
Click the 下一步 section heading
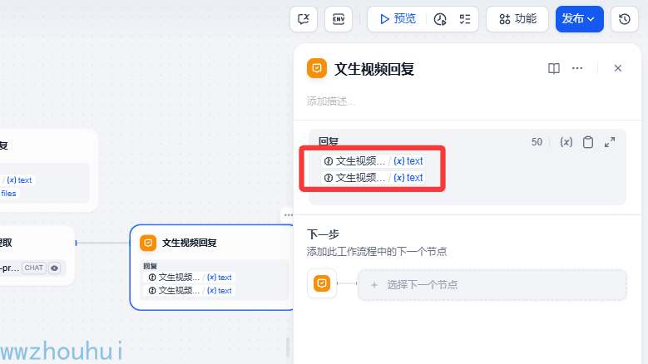tap(323, 234)
